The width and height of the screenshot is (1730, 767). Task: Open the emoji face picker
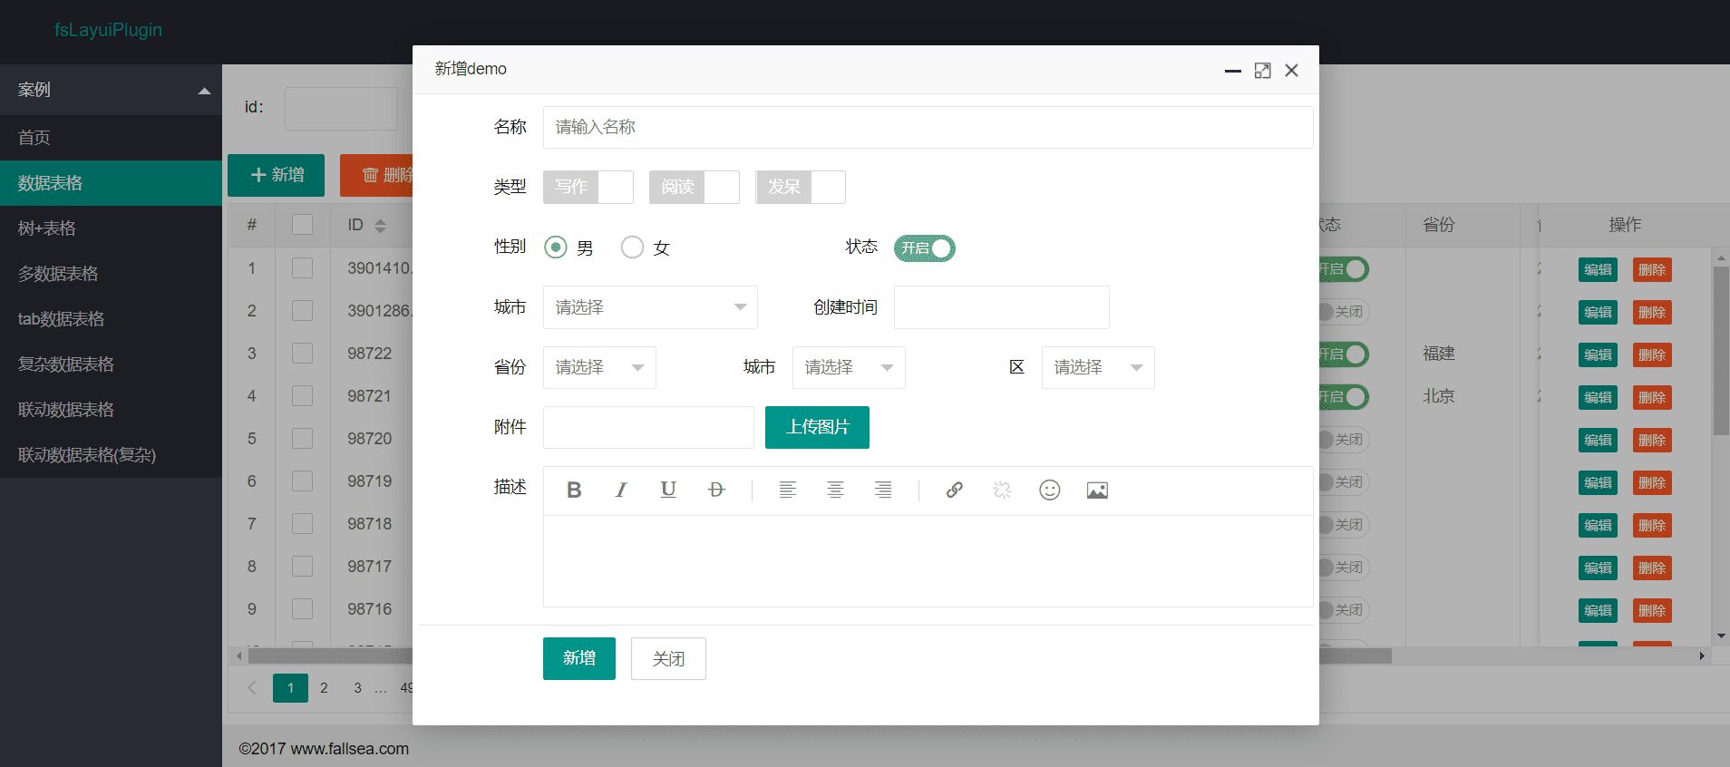point(1049,490)
